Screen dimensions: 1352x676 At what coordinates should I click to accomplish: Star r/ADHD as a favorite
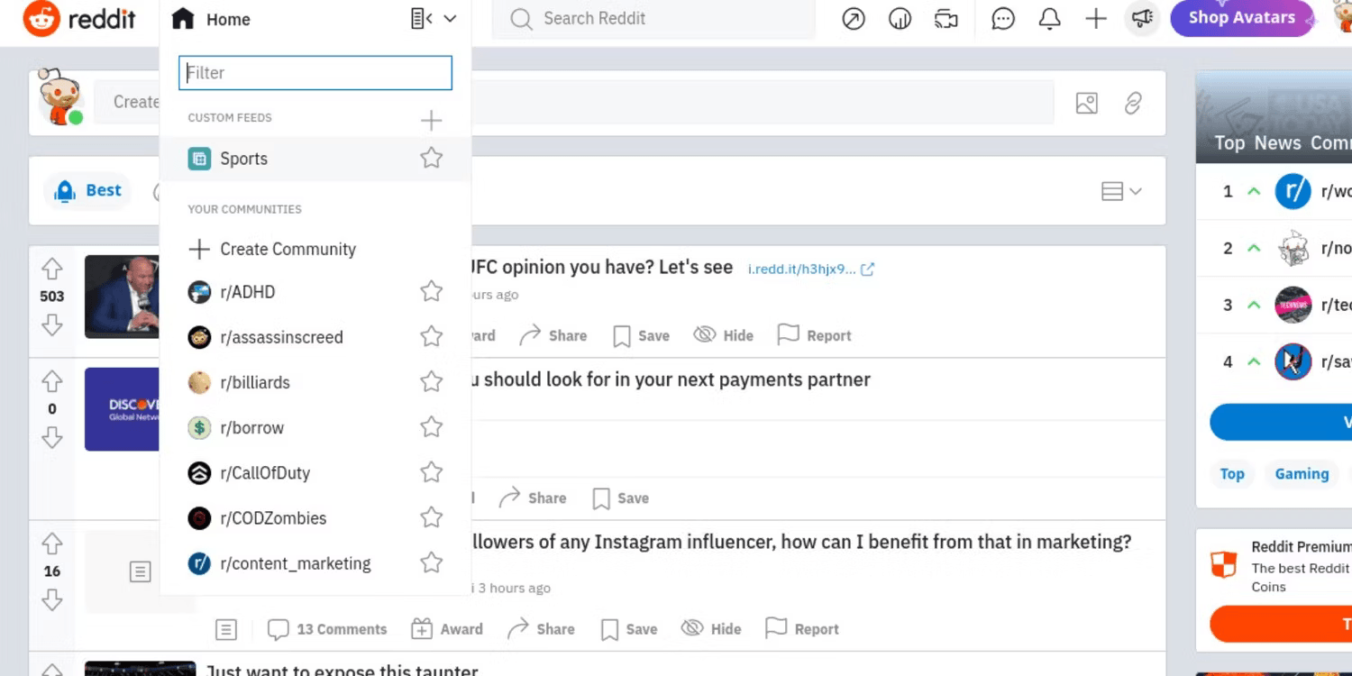point(432,292)
